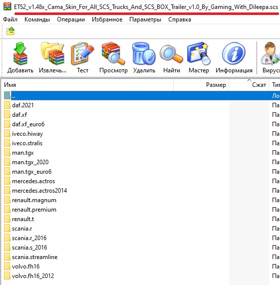Open the Файл menu
Image resolution: width=280 pixels, height=285 pixels.
[10, 19]
